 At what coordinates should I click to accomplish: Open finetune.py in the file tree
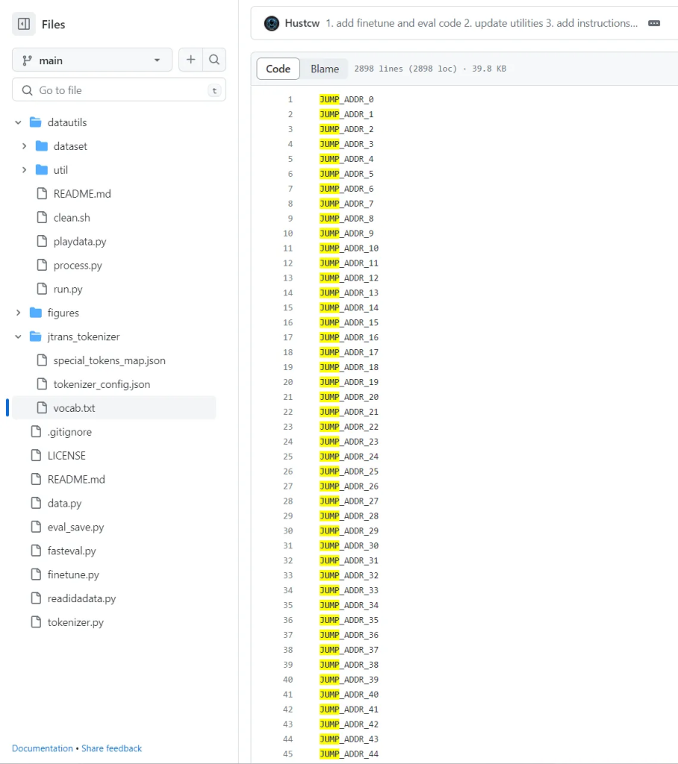(73, 574)
